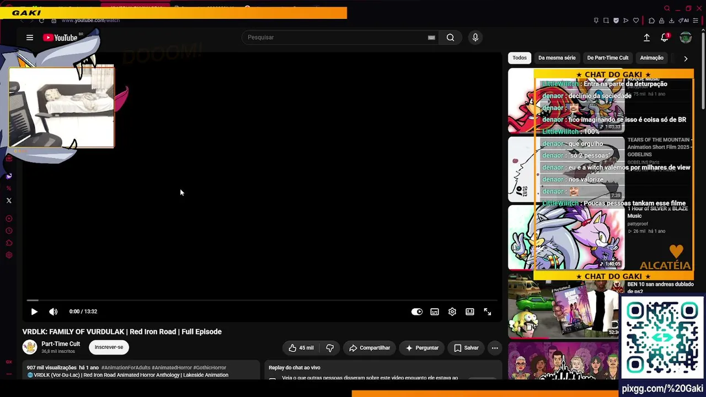
Task: Open the Silver x Blaze music thumbnail
Action: tap(566, 237)
